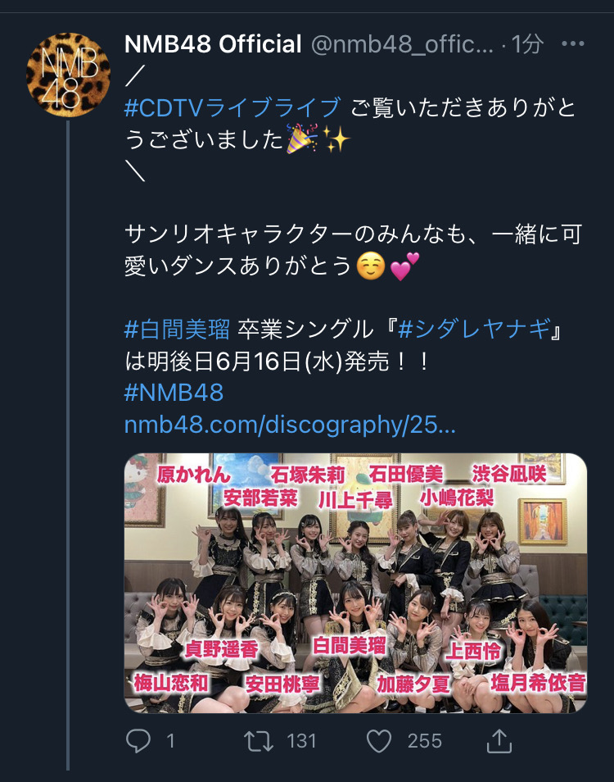Open the #白間美瑠 hashtag
This screenshot has width=614, height=782.
pos(177,330)
